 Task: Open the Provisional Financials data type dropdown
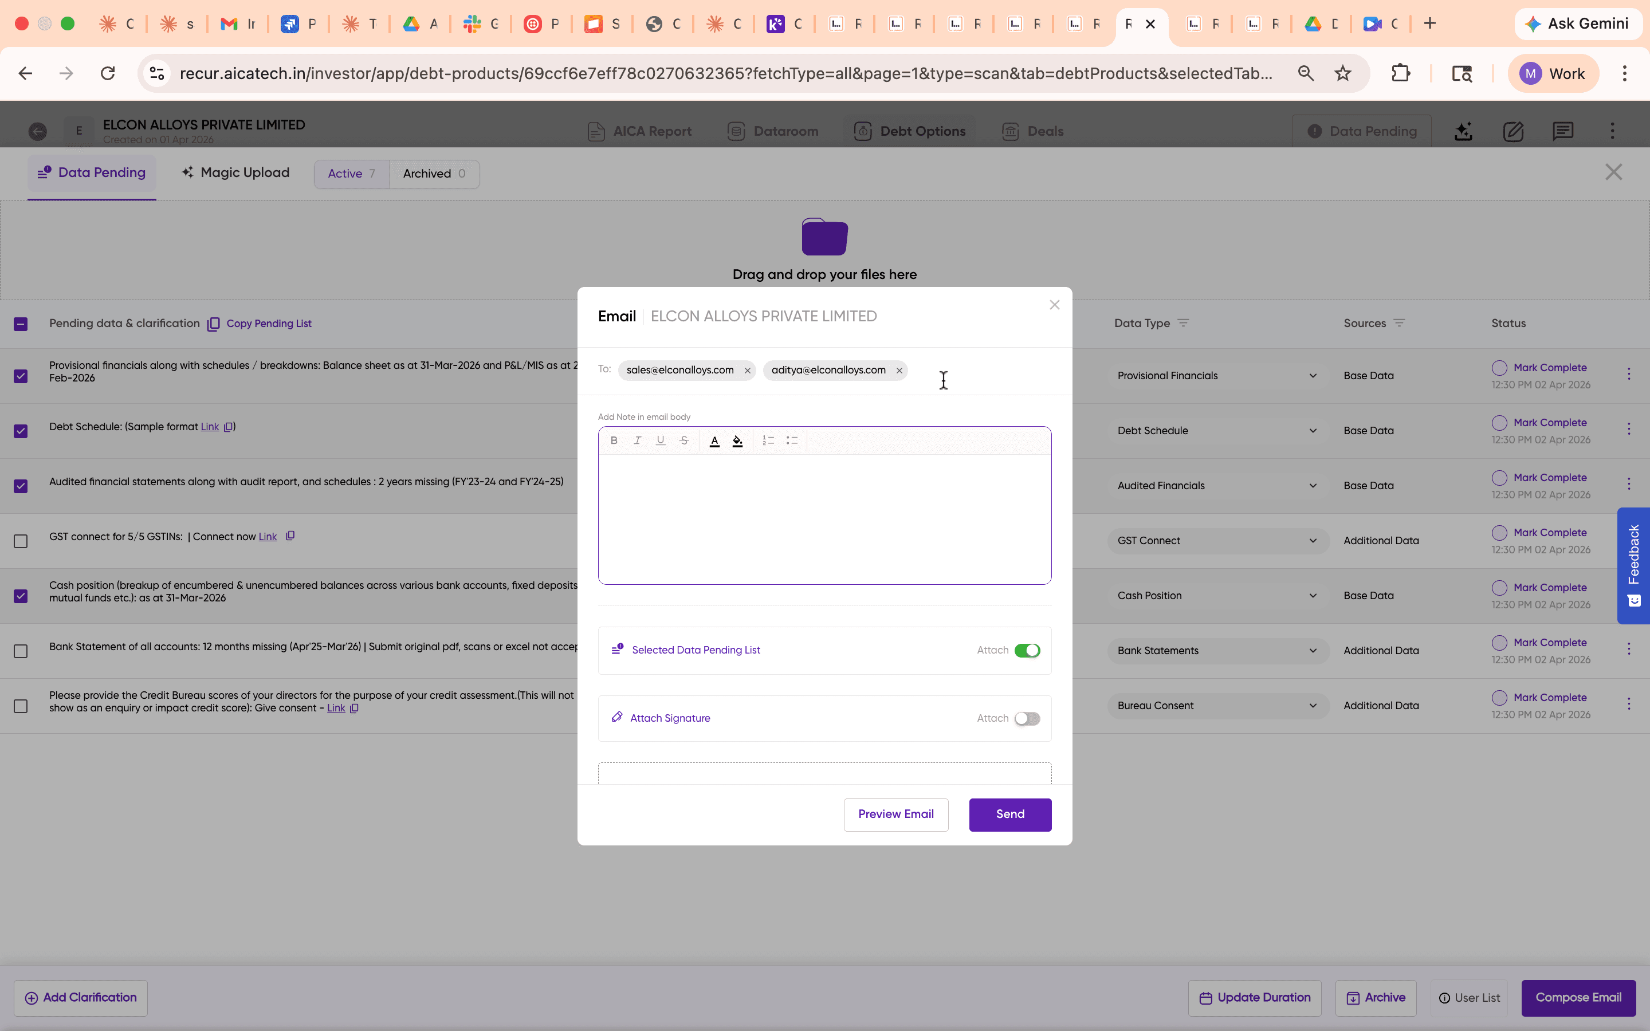[x=1312, y=375]
